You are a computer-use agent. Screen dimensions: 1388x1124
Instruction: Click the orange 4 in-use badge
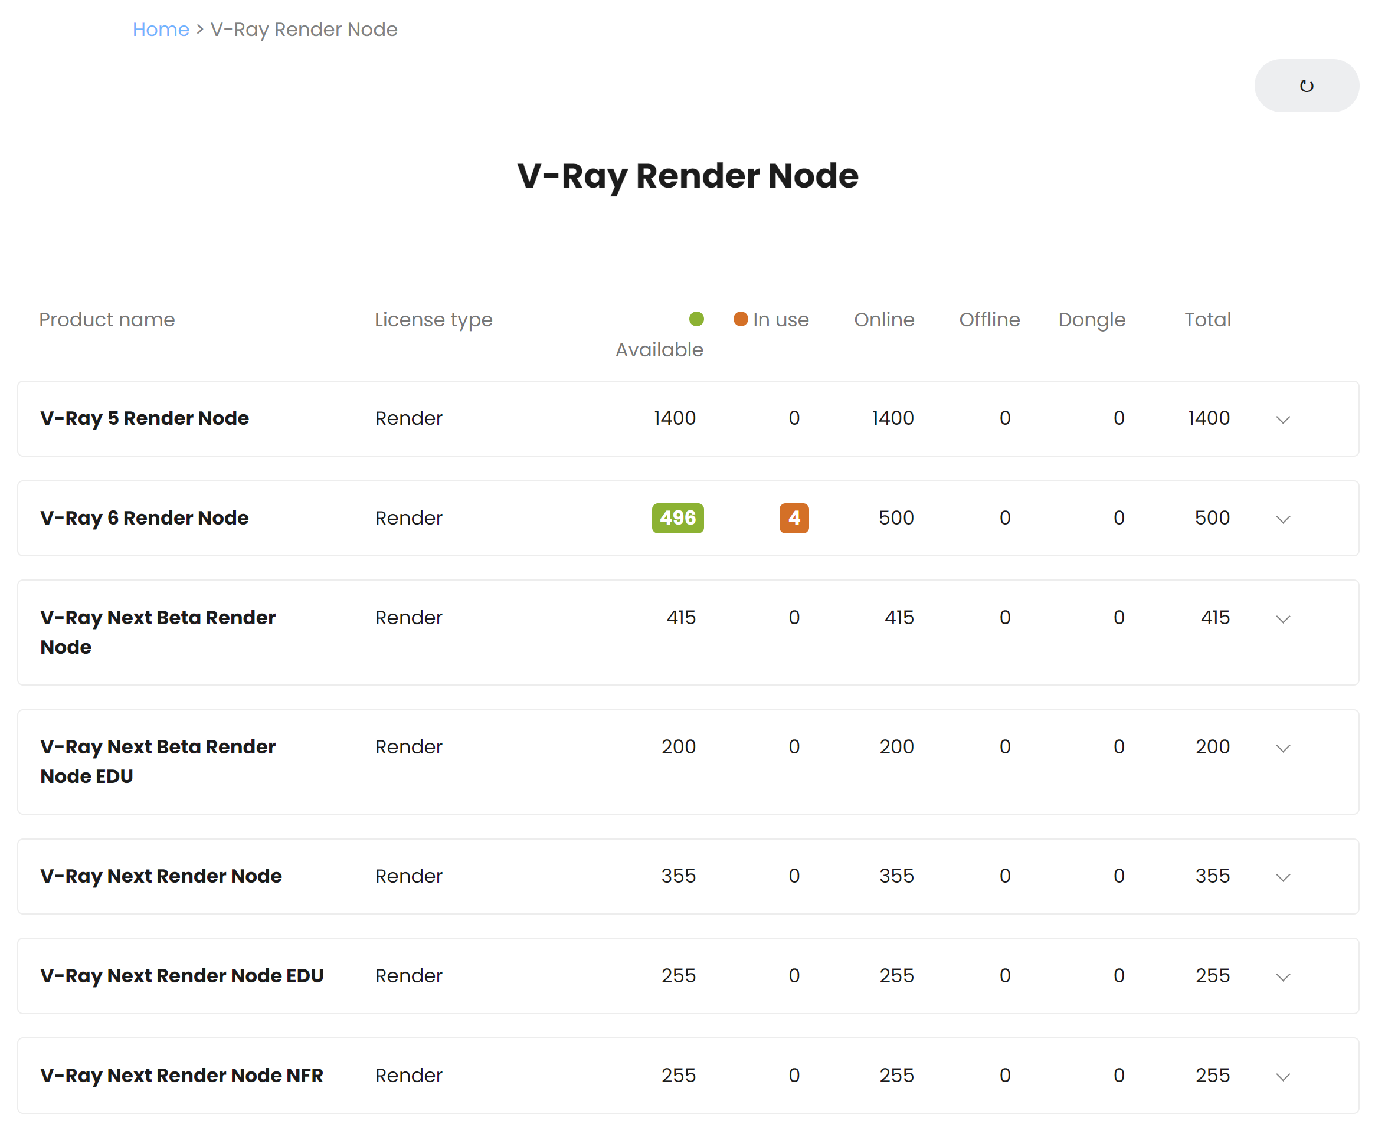pyautogui.click(x=794, y=518)
